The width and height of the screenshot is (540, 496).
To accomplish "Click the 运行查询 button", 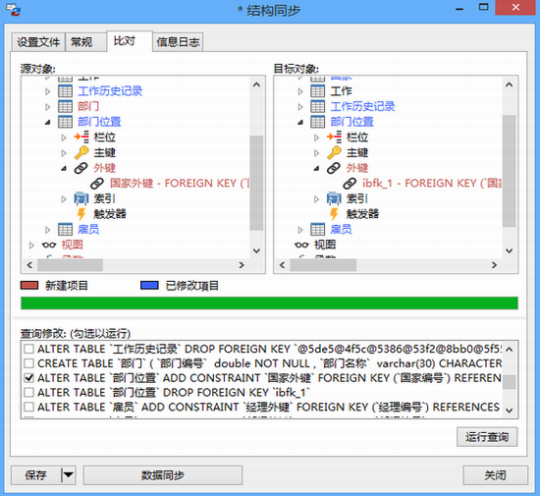I will 487,437.
